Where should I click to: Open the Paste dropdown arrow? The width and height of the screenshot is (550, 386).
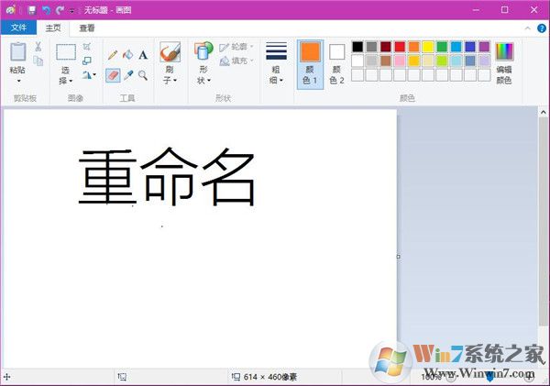click(18, 81)
